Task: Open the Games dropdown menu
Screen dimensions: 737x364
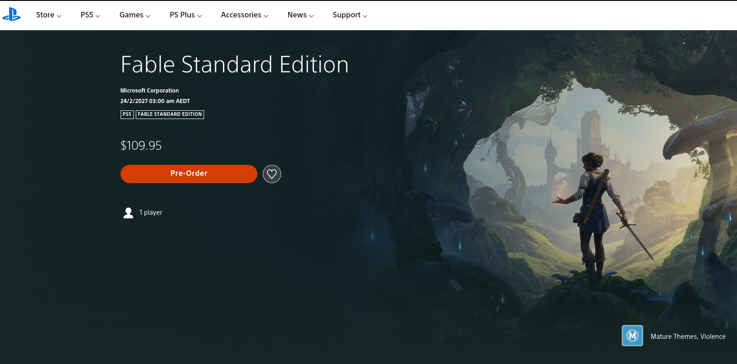Action: (135, 15)
